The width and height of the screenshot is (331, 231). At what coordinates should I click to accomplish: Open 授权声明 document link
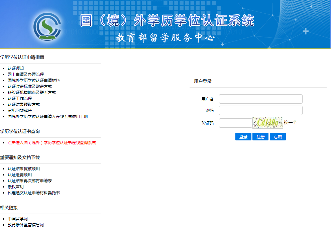tap(16, 187)
